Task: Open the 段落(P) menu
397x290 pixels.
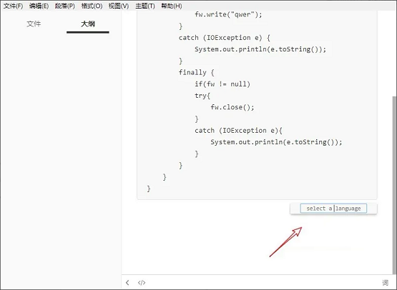Action: (65, 6)
